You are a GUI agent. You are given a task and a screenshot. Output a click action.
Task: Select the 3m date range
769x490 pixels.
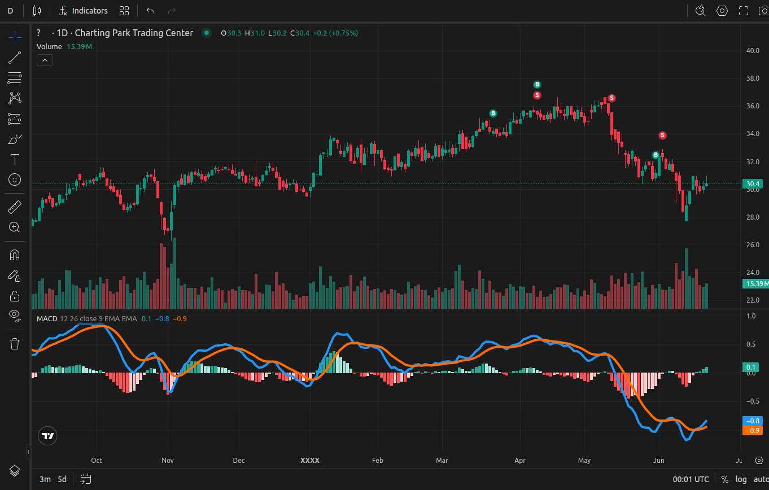(45, 479)
